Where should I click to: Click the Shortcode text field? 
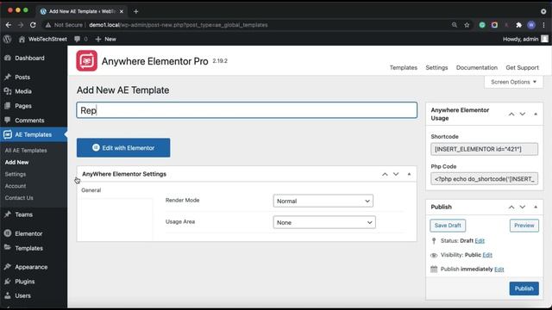[x=484, y=149]
